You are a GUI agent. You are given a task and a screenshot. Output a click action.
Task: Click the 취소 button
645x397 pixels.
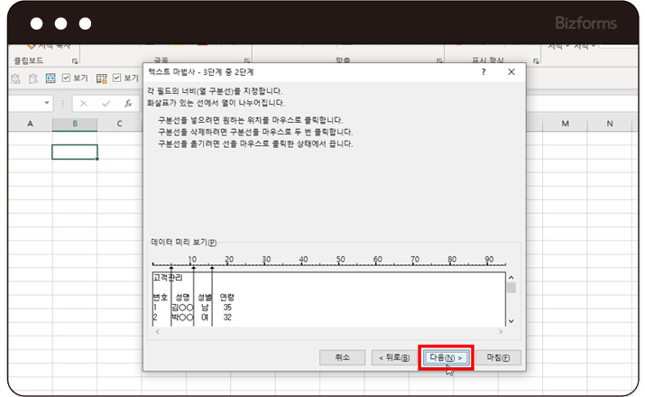tap(342, 357)
